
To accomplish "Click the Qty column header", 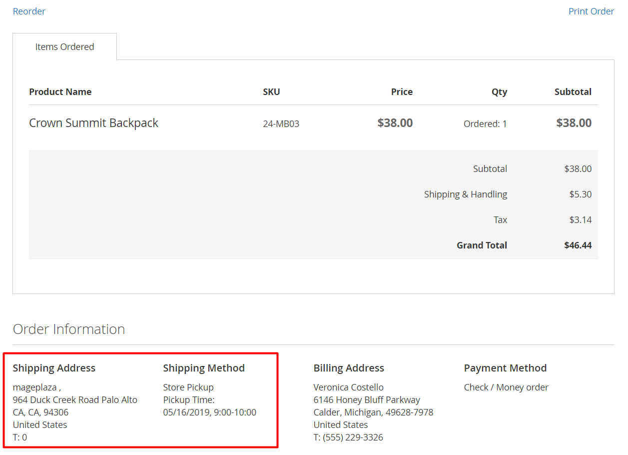I will [499, 91].
